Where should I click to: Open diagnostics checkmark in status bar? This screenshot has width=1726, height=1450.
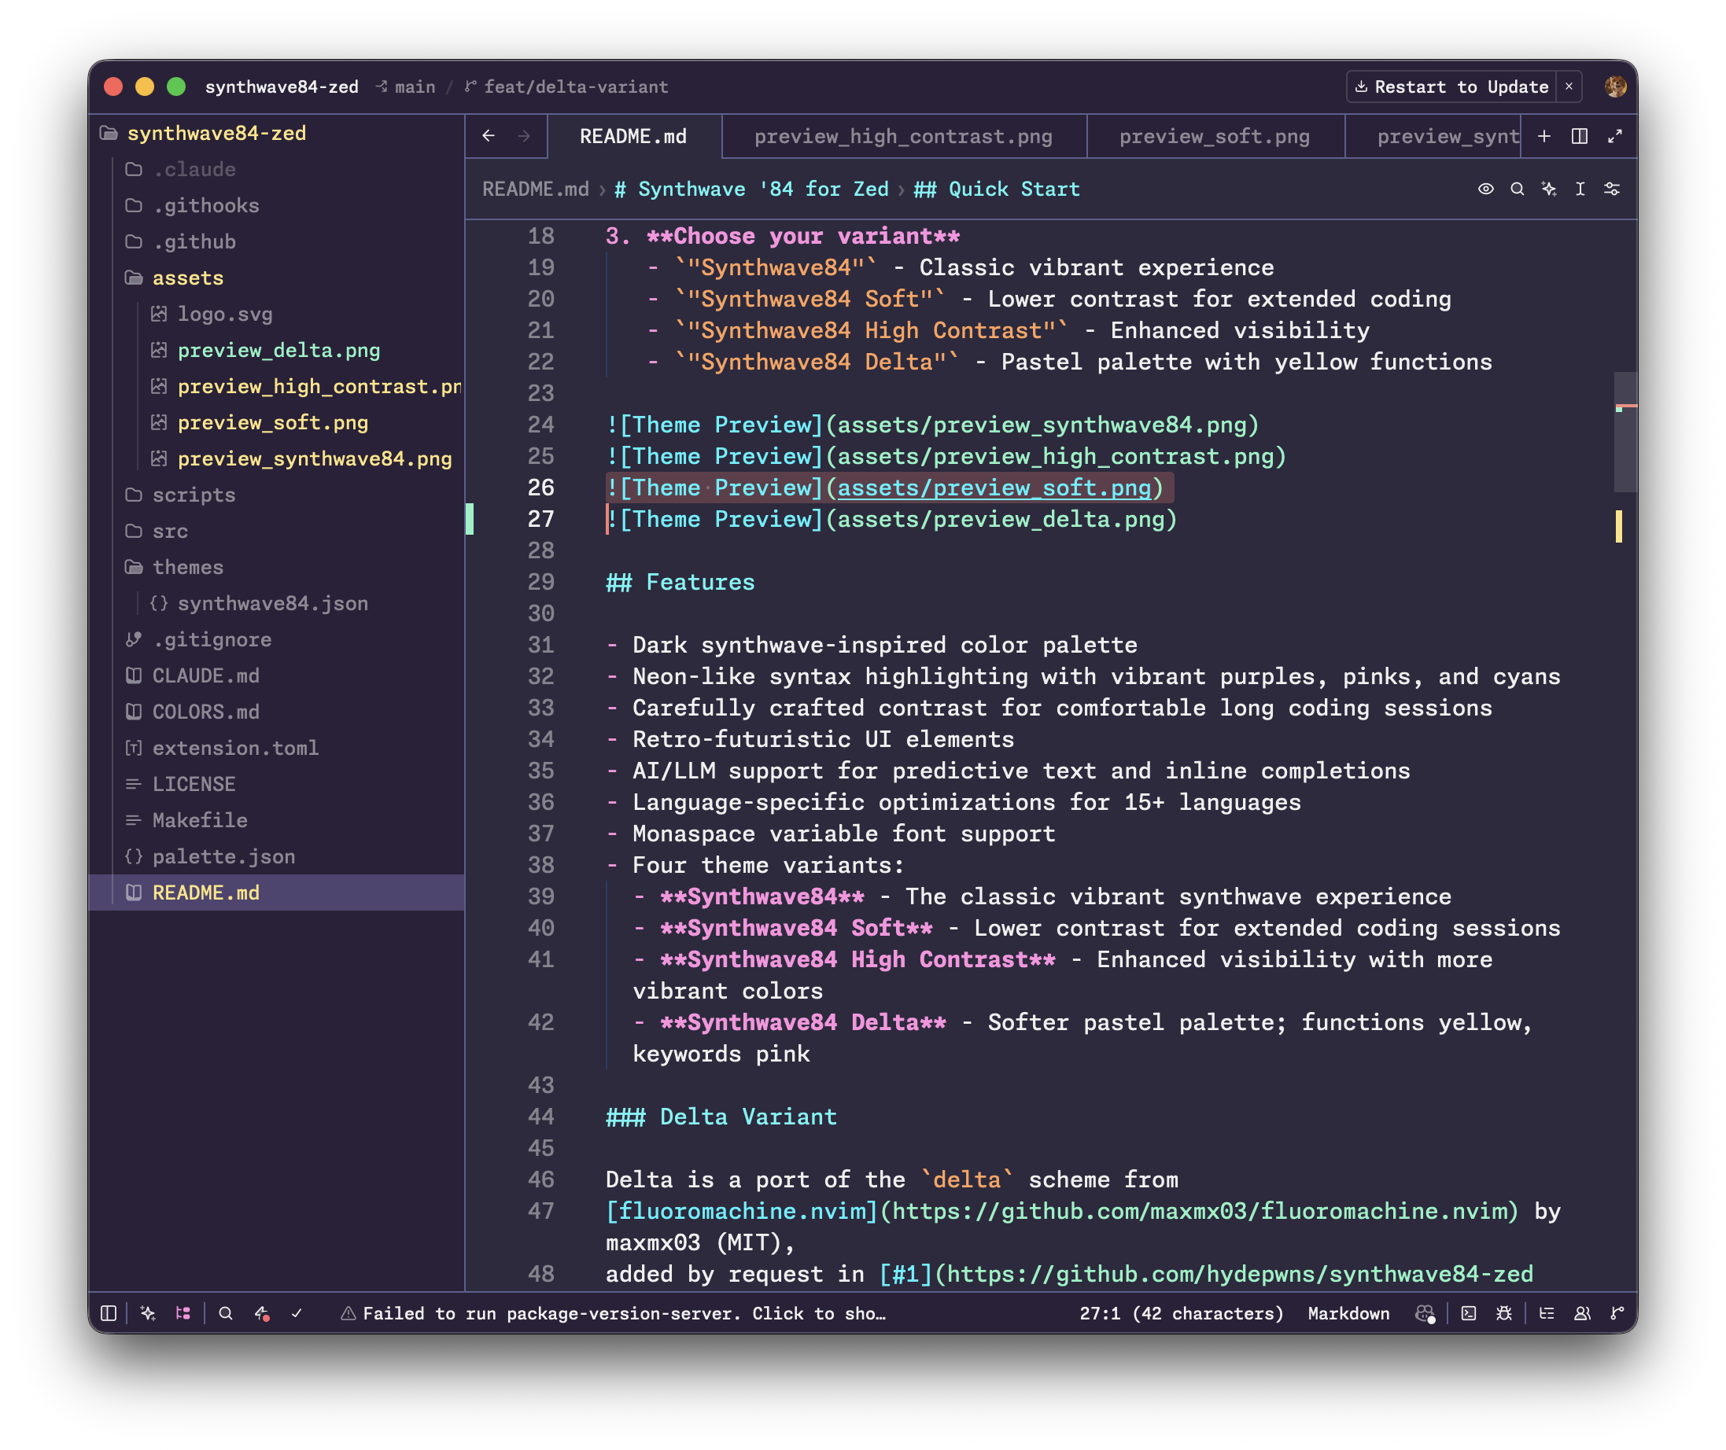(x=297, y=1313)
